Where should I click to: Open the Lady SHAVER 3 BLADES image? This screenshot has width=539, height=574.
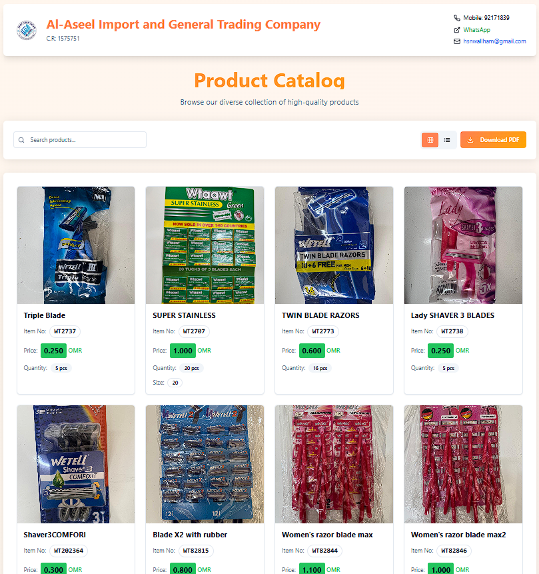463,245
